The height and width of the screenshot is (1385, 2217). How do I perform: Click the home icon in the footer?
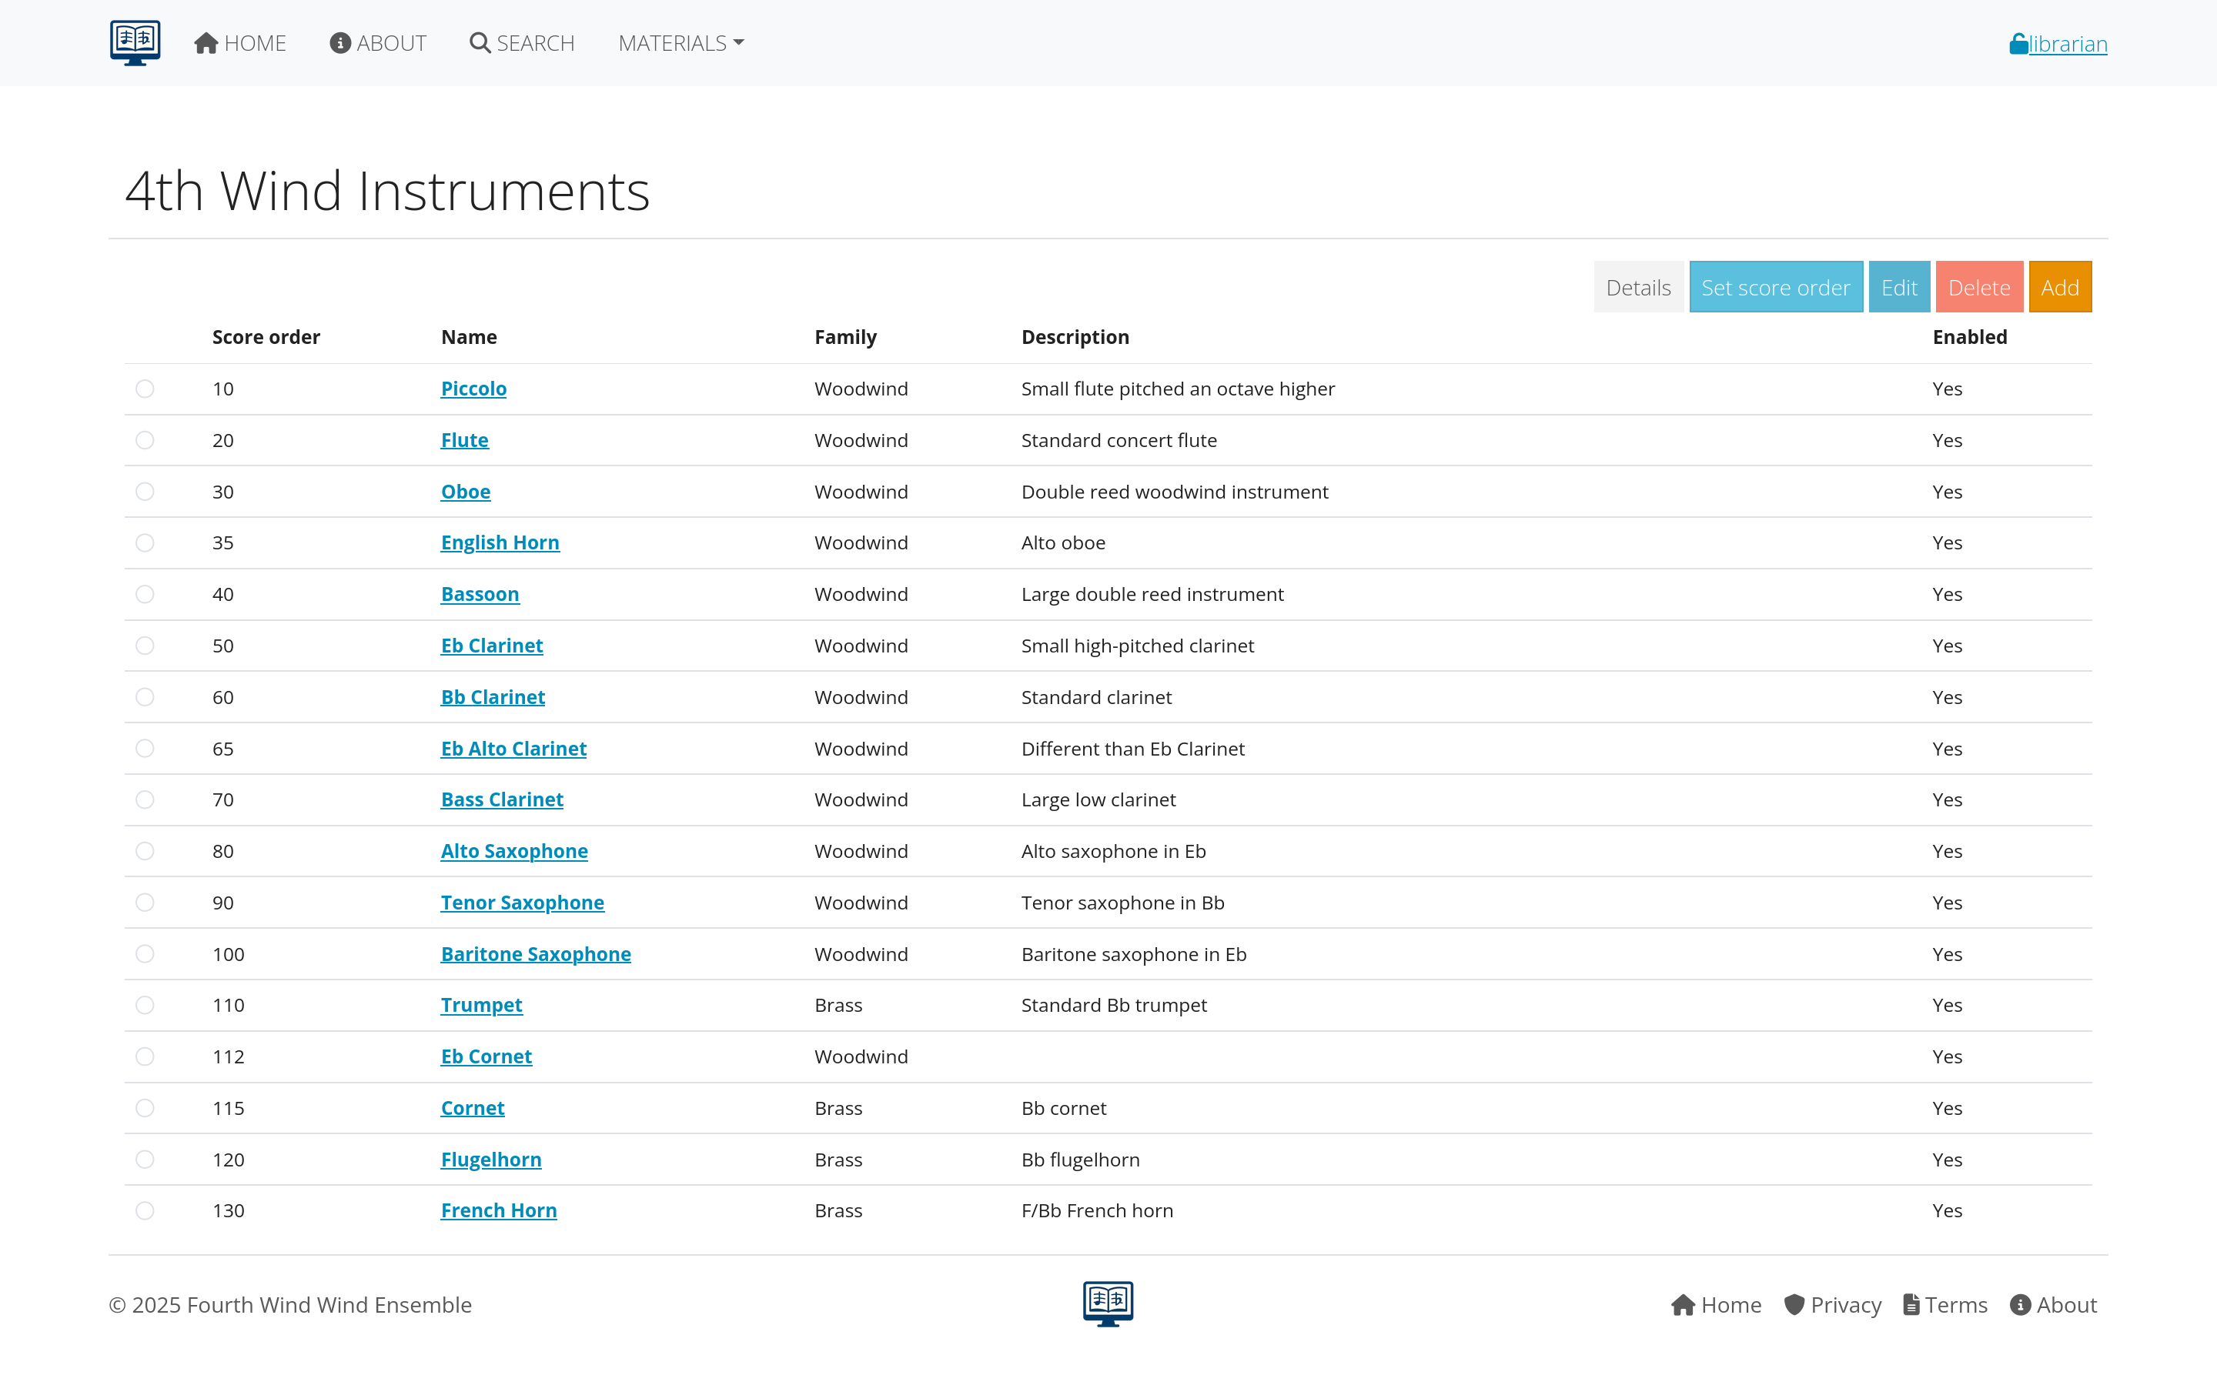click(1684, 1304)
